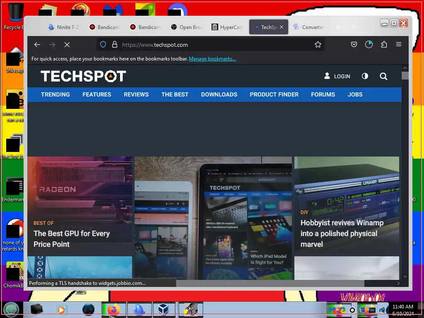Screen dimensions: 424x318
Task: Open the Inkscape desktop icon
Action: (15, 60)
